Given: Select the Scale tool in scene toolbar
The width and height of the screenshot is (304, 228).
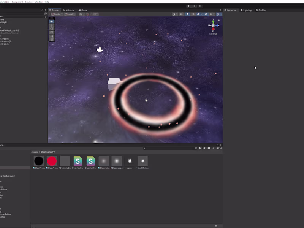Looking at the screenshot, I should [52, 32].
